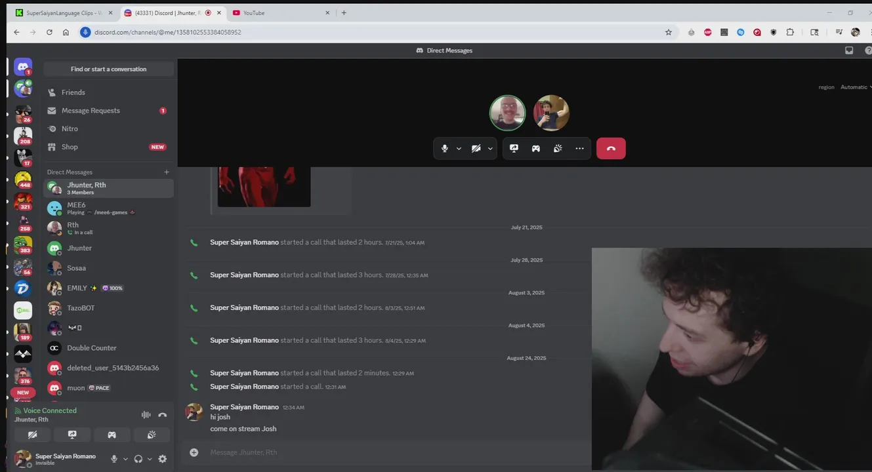Expand input device options in user panel
This screenshot has width=872, height=472.
125,459
